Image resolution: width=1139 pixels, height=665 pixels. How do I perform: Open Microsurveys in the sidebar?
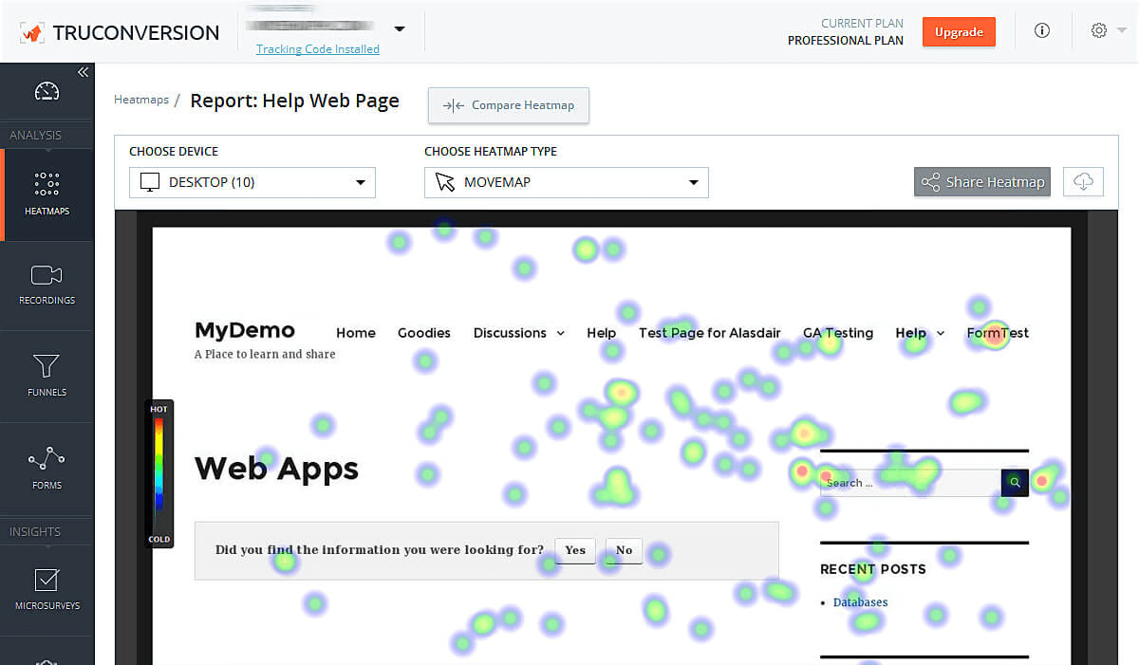pos(47,588)
